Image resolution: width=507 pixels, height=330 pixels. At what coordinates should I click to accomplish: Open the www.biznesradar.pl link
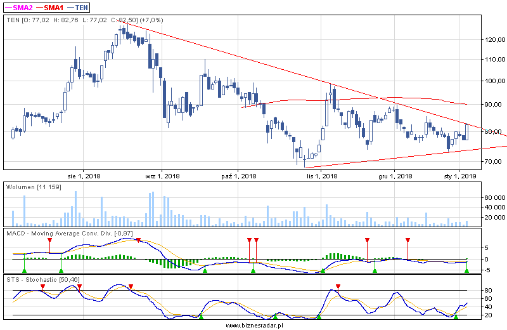click(x=253, y=325)
